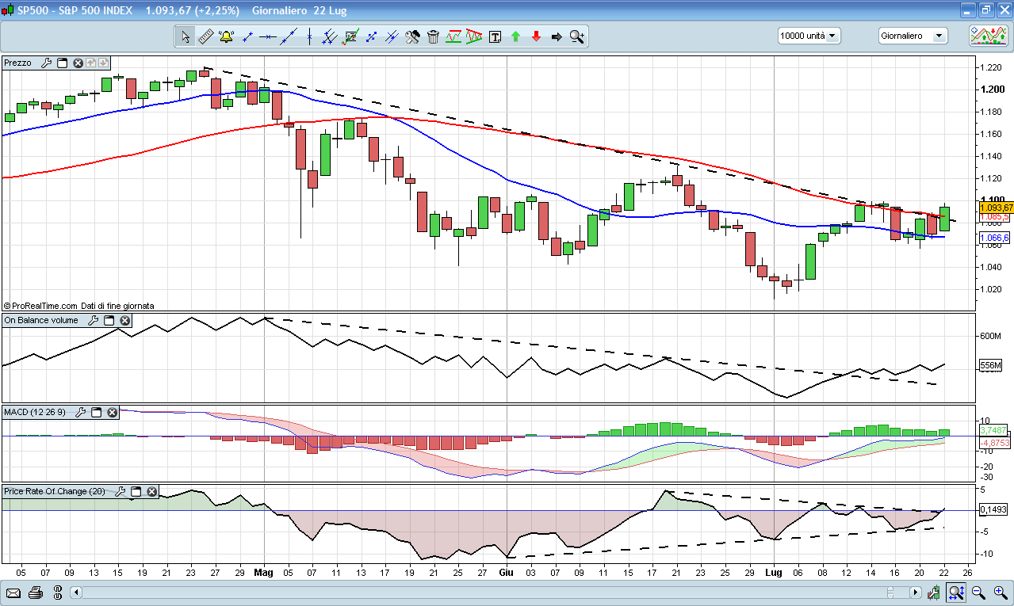Click the printer icon in bottom bar
This screenshot has width=1014, height=606.
(35, 593)
